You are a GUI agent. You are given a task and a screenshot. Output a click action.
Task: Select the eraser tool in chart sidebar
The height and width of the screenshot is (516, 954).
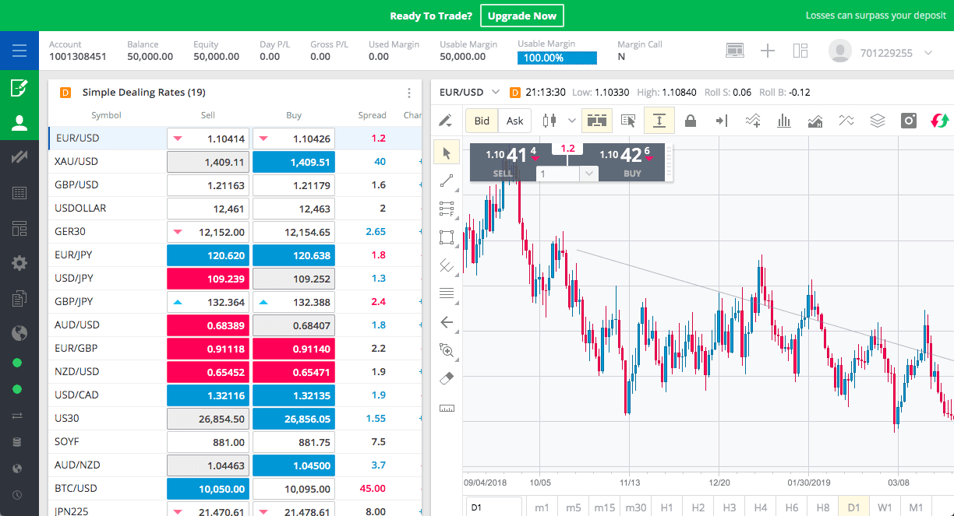[447, 377]
